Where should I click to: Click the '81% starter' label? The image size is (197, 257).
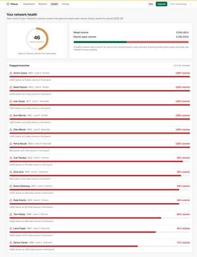184,228
